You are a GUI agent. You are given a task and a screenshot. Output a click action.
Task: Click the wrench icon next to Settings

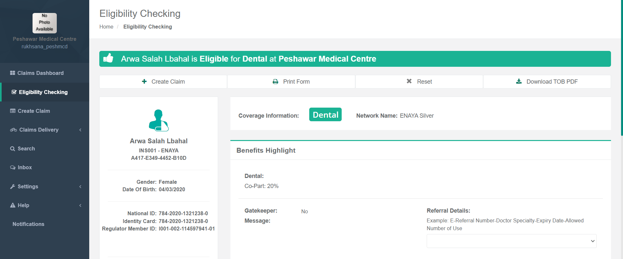(x=13, y=186)
